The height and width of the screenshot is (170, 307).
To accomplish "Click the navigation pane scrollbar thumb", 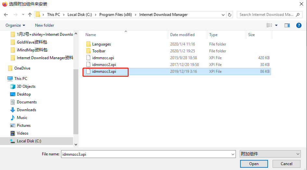I will [x=76, y=102].
